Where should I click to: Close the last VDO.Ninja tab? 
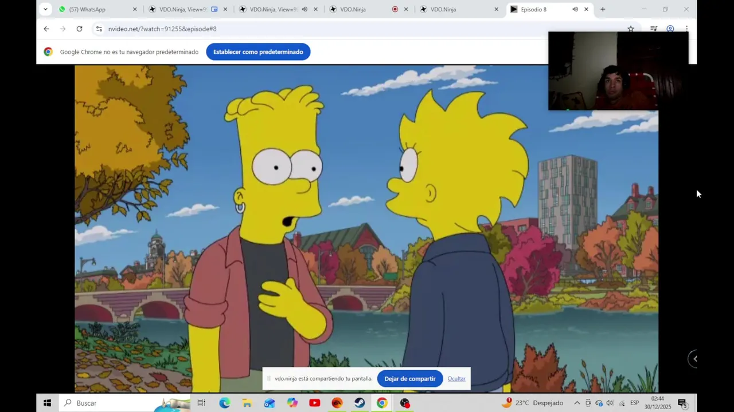[497, 9]
